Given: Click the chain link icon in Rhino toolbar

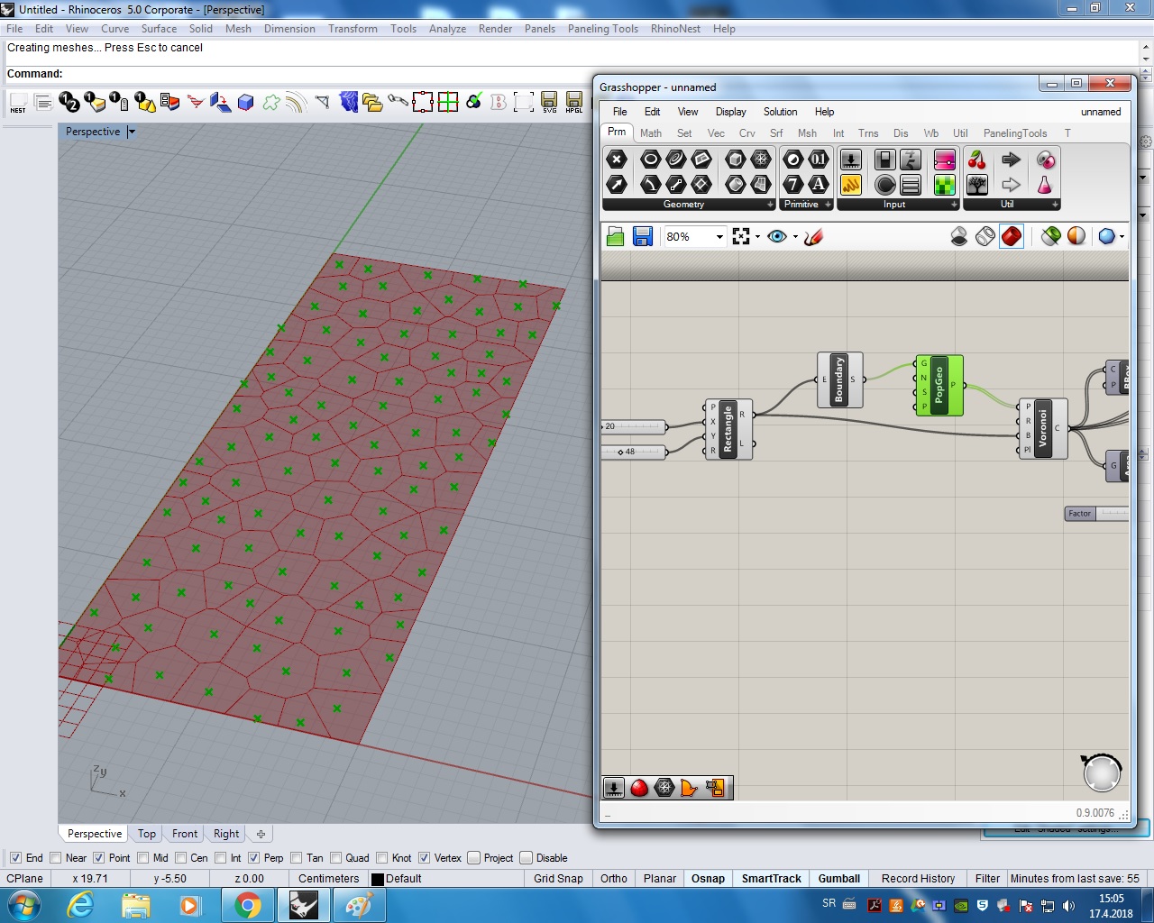Looking at the screenshot, I should click(398, 102).
